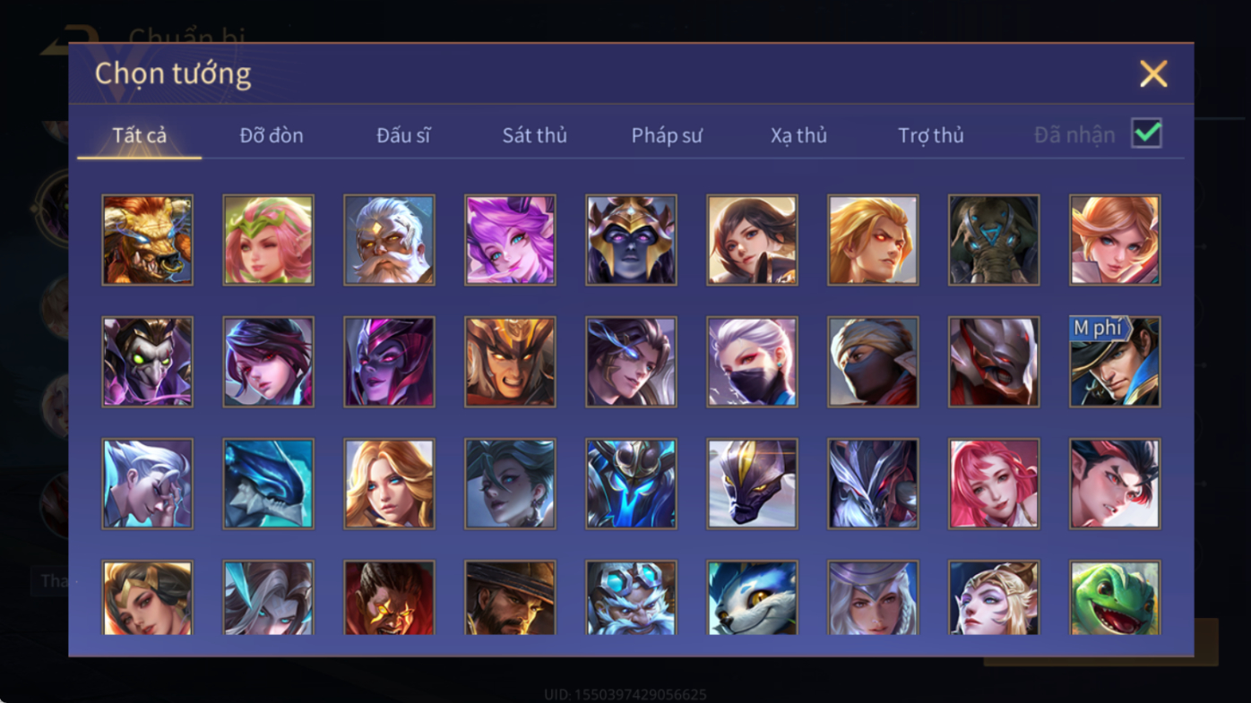The image size is (1251, 703).
Task: Choose the white-bearded old man hero
Action: click(x=389, y=240)
